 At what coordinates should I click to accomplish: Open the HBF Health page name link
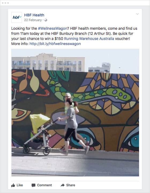click(34, 15)
